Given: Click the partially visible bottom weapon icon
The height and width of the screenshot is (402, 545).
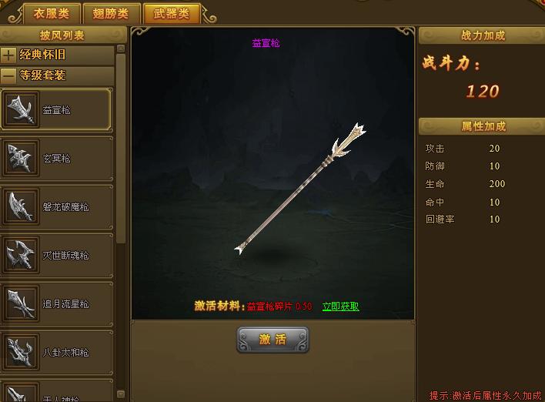Looking at the screenshot, I should pyautogui.click(x=21, y=393).
